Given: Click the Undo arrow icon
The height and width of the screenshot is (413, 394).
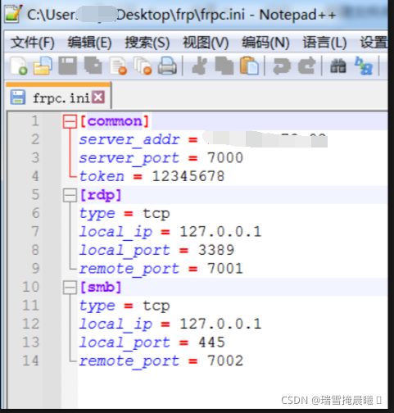Looking at the screenshot, I should 282,66.
